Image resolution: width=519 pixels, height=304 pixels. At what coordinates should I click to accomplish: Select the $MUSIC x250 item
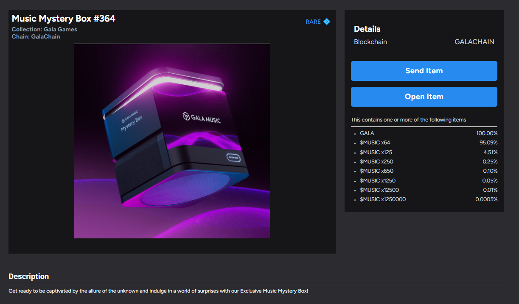(x=377, y=161)
